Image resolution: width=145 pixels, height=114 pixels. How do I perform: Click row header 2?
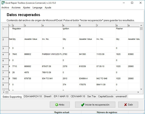pyautogui.click(x=5, y=42)
